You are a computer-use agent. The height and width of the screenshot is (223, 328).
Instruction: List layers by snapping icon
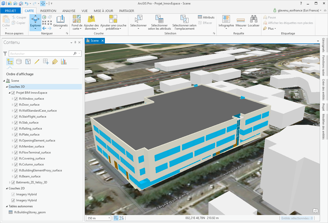[46, 62]
